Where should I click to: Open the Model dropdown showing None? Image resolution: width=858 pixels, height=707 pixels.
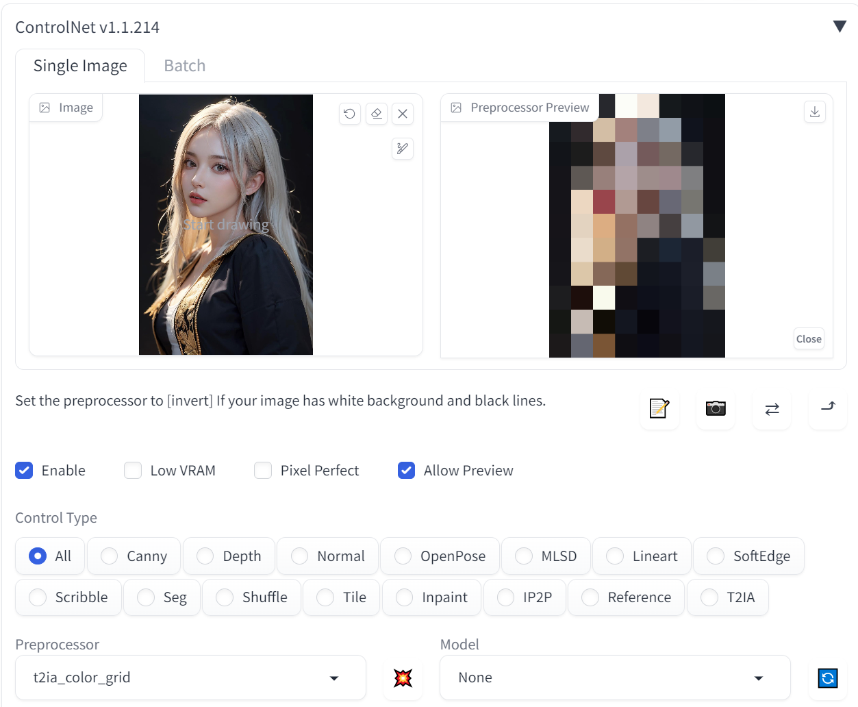tap(614, 678)
